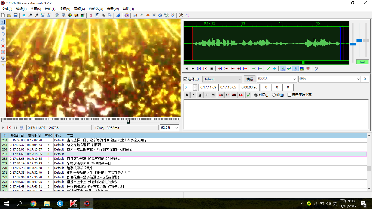This screenshot has height=209, width=372.
Task: Enable 显示原始字幕 checkbox
Action: pyautogui.click(x=289, y=95)
